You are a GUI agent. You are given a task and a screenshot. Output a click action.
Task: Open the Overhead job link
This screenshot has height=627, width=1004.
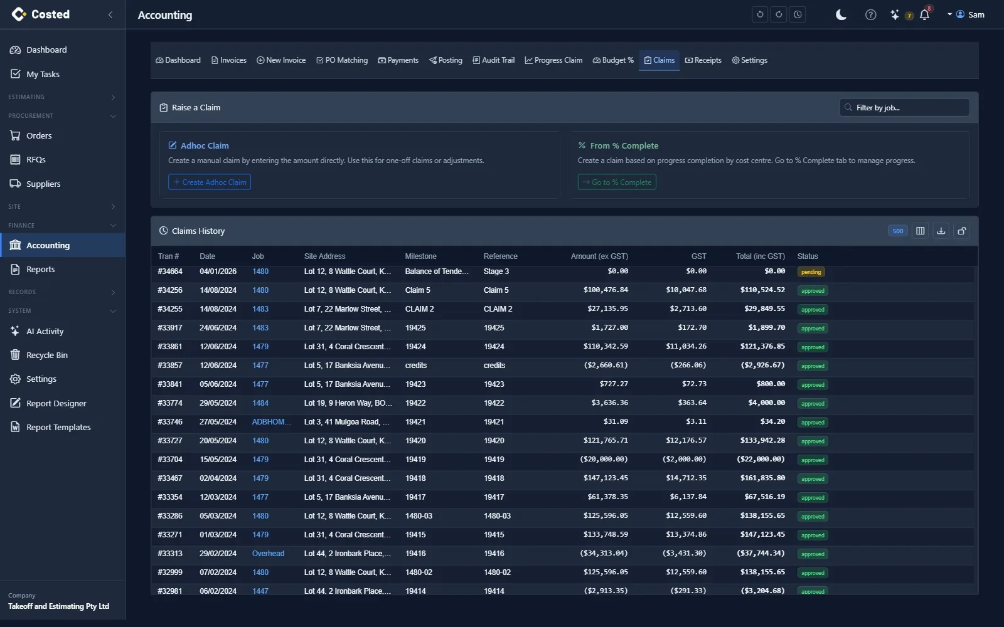(268, 554)
